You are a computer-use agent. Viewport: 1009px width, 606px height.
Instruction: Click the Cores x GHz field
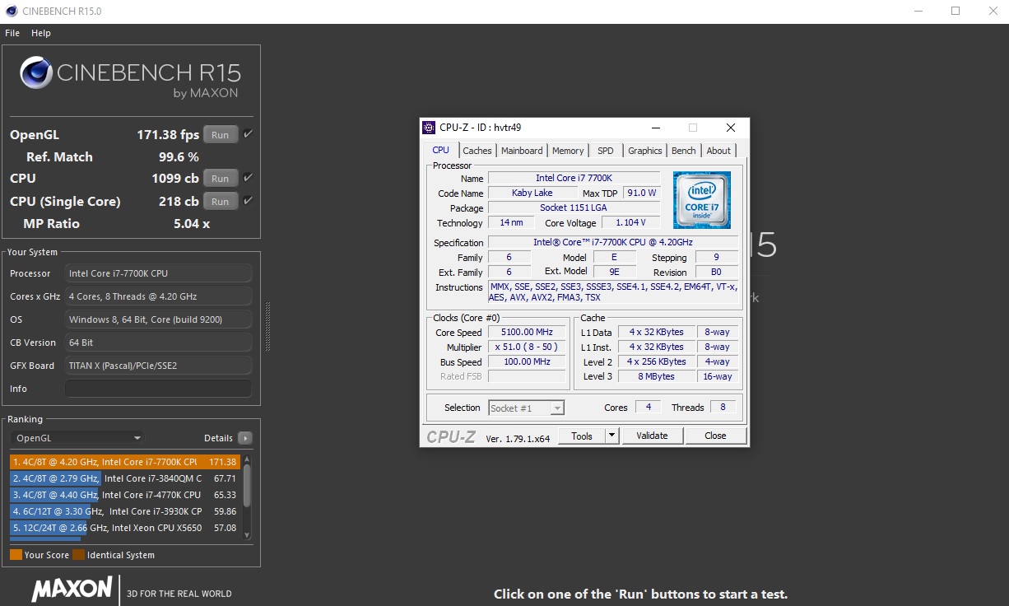tap(158, 296)
